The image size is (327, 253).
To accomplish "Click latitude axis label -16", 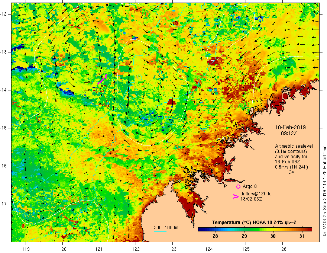I will 4,166.
